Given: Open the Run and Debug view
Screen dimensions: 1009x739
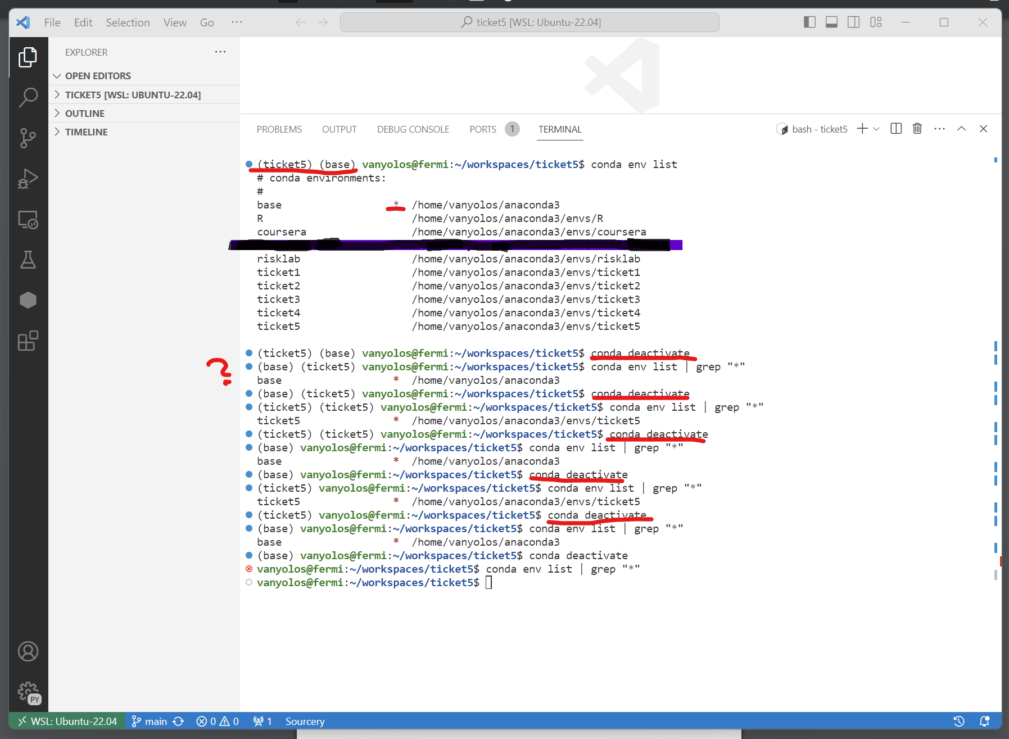Looking at the screenshot, I should 28,179.
